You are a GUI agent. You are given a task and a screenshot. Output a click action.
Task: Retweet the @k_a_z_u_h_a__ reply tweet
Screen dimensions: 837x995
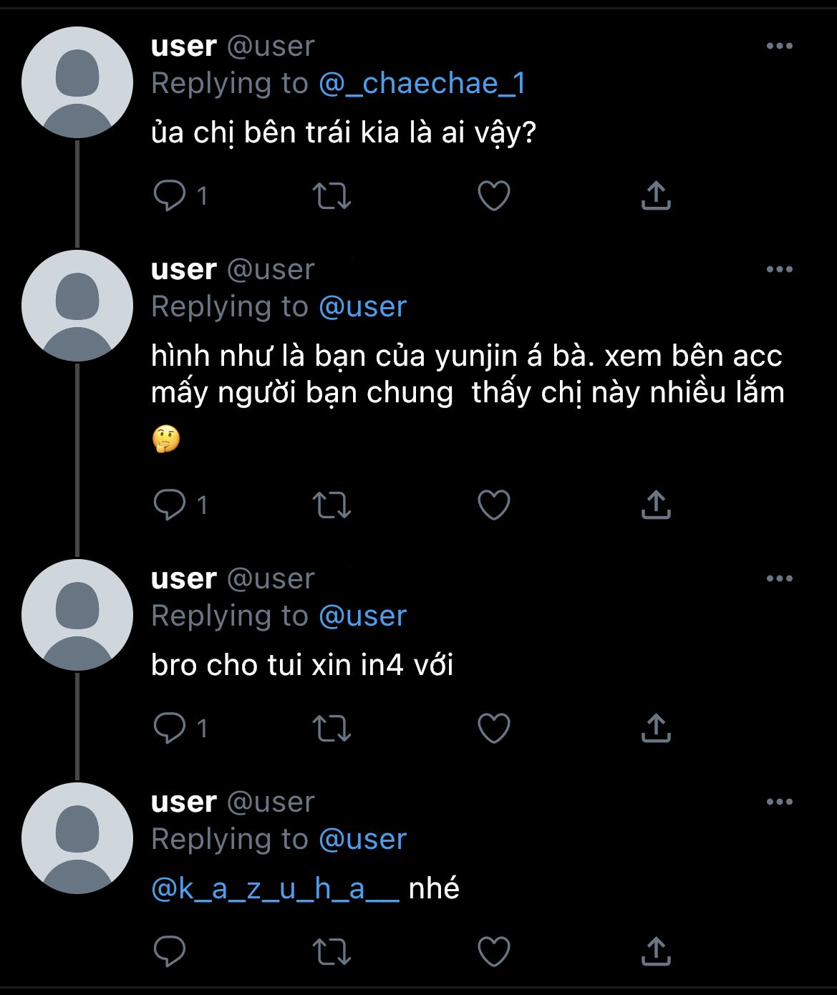coord(332,951)
